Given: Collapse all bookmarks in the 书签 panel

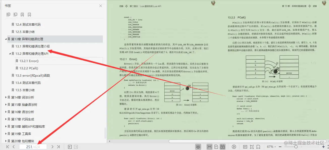Looking at the screenshot, I should [15, 14].
